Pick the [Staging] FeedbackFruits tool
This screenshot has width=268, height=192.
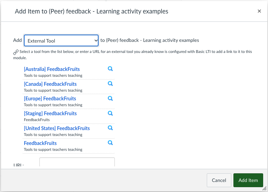(x=50, y=113)
